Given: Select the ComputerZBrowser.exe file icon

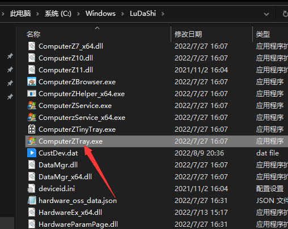Looking at the screenshot, I should click(x=32, y=82).
